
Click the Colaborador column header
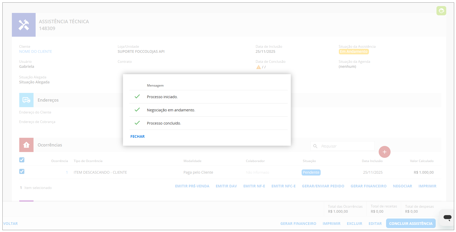click(x=255, y=161)
